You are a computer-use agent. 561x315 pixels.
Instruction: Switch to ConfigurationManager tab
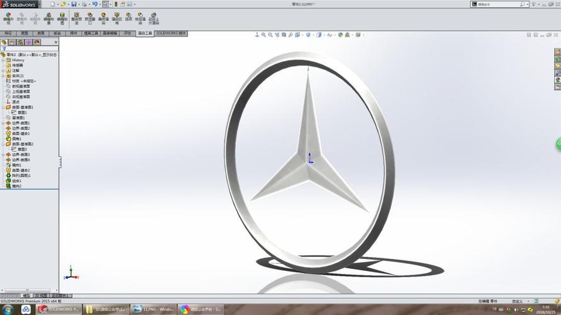click(x=21, y=42)
